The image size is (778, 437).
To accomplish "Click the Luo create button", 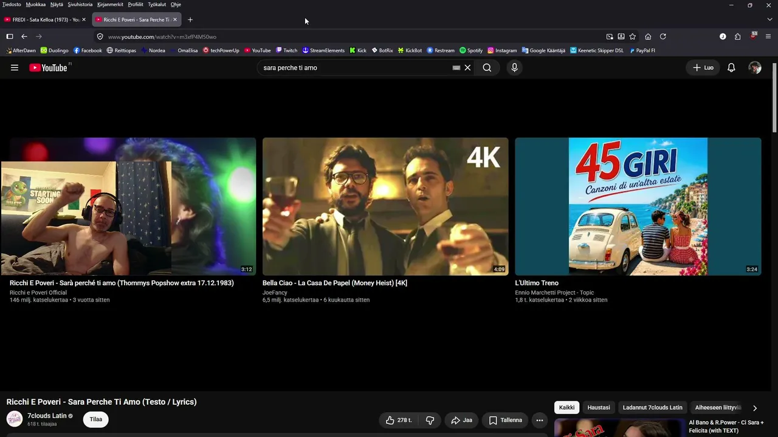I will pos(703,68).
